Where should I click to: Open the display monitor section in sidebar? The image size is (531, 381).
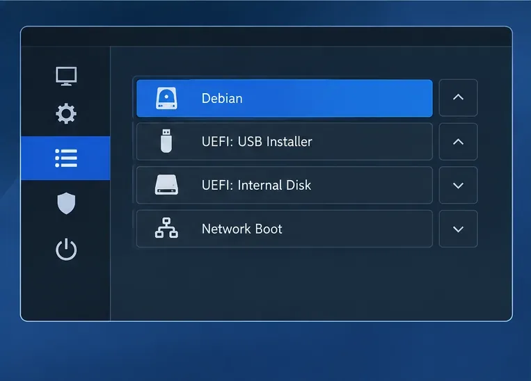tap(66, 76)
